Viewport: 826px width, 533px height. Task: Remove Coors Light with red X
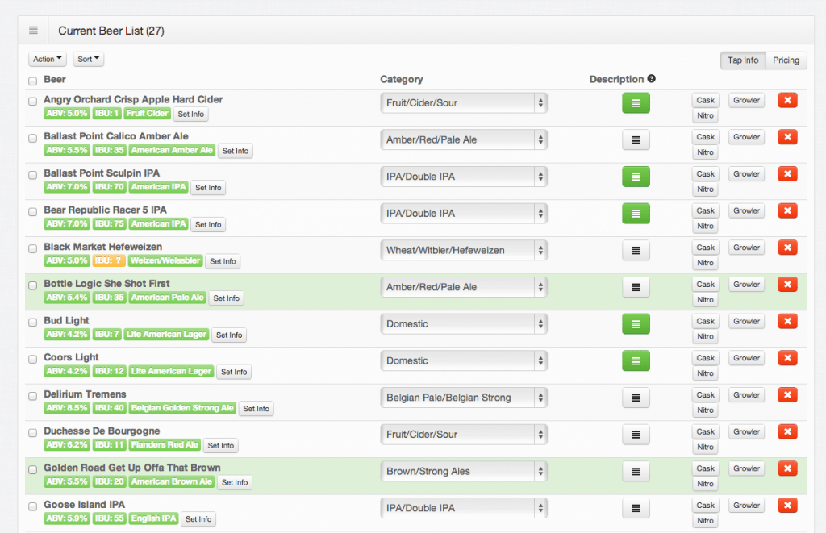pyautogui.click(x=787, y=358)
